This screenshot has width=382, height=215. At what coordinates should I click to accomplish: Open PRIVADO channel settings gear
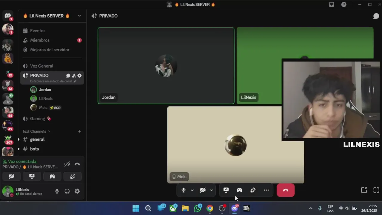[x=79, y=76]
